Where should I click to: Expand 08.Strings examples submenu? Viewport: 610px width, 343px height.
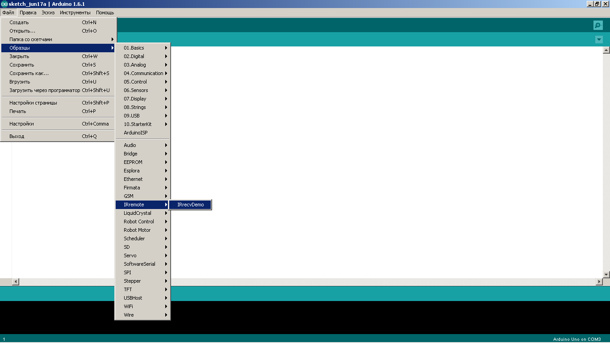pyautogui.click(x=142, y=107)
